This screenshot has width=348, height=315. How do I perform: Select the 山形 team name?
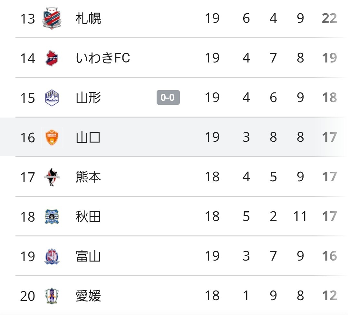(x=88, y=98)
